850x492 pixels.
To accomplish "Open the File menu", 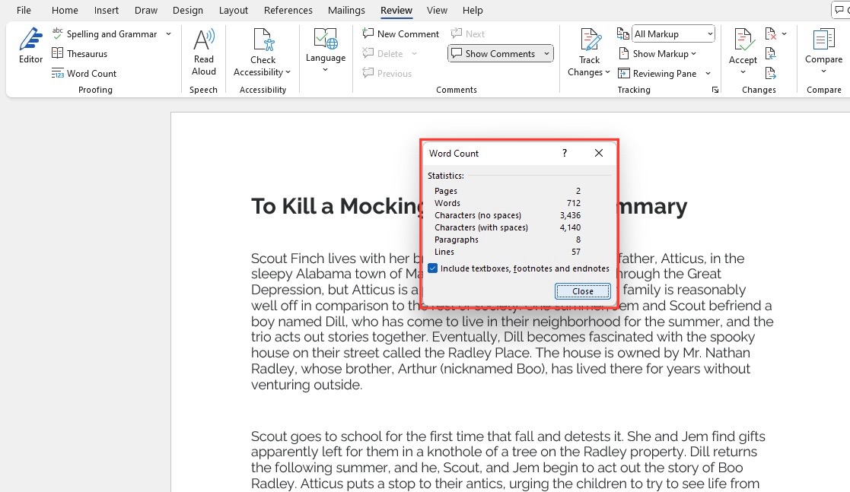I will 24,11.
